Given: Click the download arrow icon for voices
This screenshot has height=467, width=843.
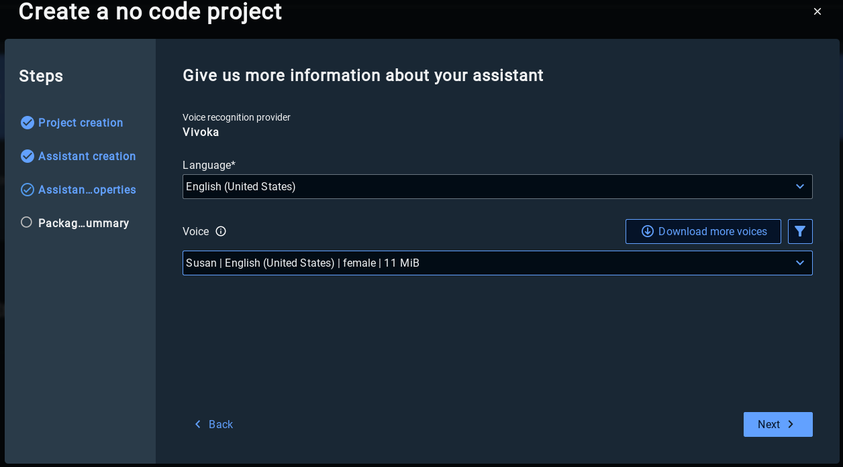Looking at the screenshot, I should (648, 231).
